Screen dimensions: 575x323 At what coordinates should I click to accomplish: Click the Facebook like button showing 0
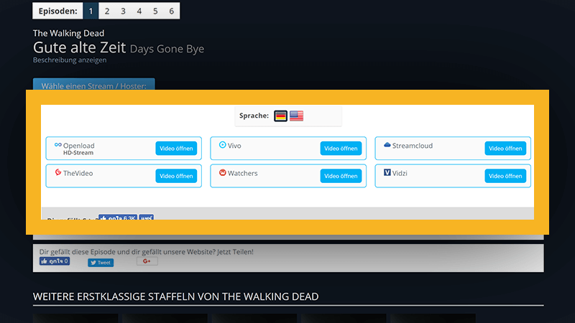click(x=55, y=261)
